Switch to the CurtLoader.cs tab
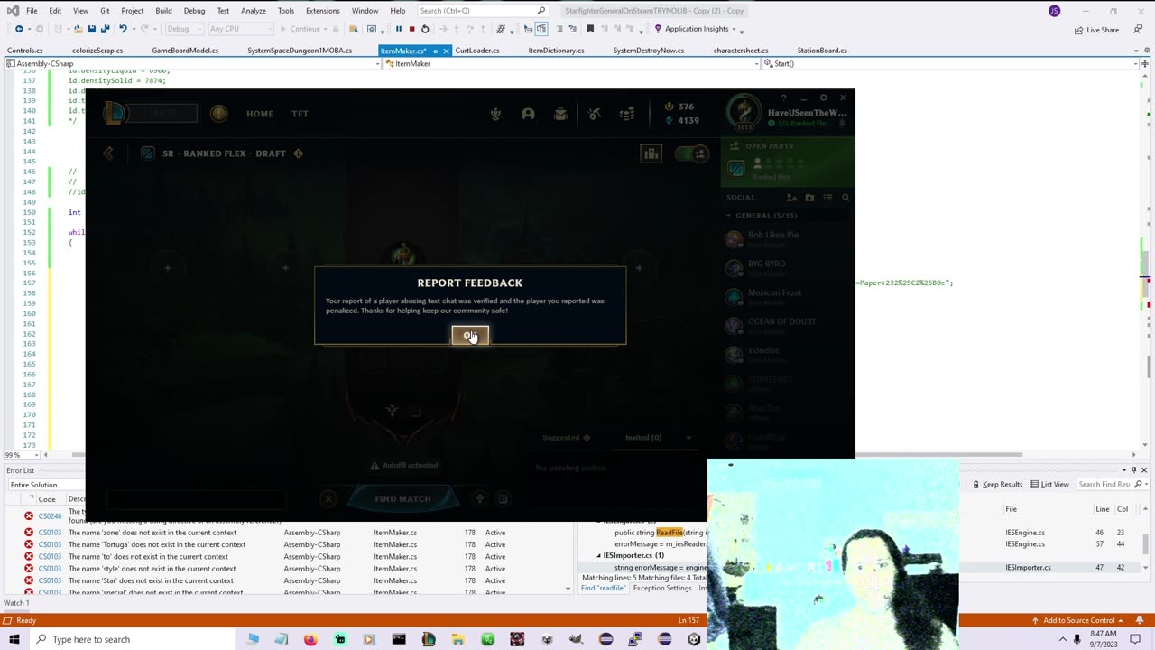 coord(477,51)
